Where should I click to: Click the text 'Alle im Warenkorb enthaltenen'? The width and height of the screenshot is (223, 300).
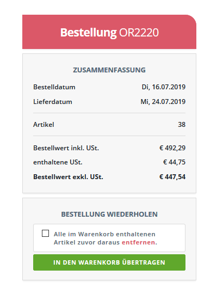tap(104, 234)
